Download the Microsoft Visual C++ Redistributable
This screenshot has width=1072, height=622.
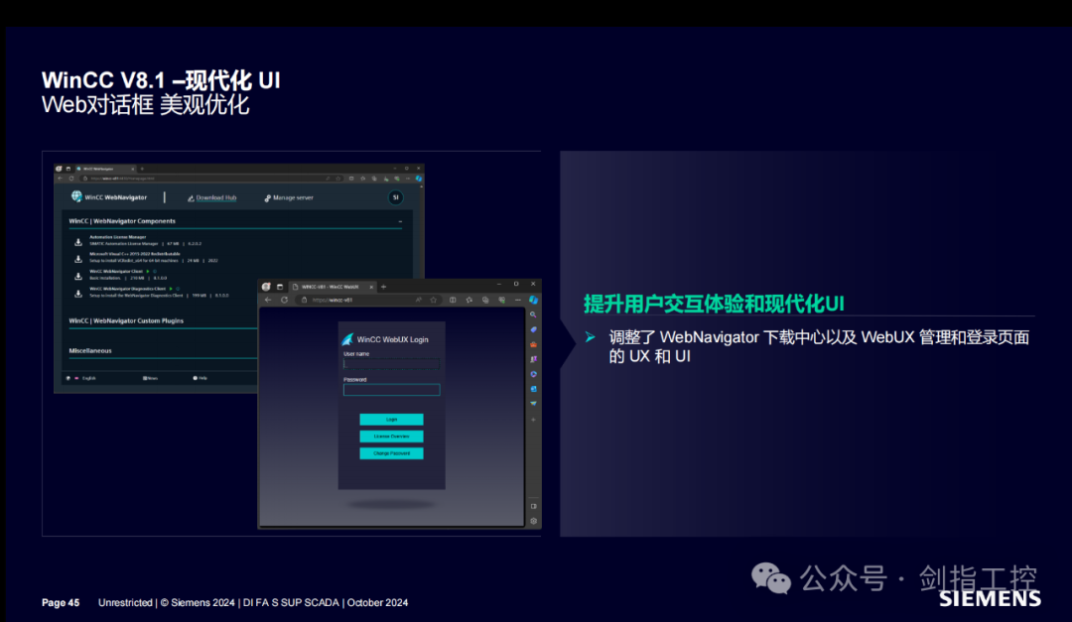point(78,258)
